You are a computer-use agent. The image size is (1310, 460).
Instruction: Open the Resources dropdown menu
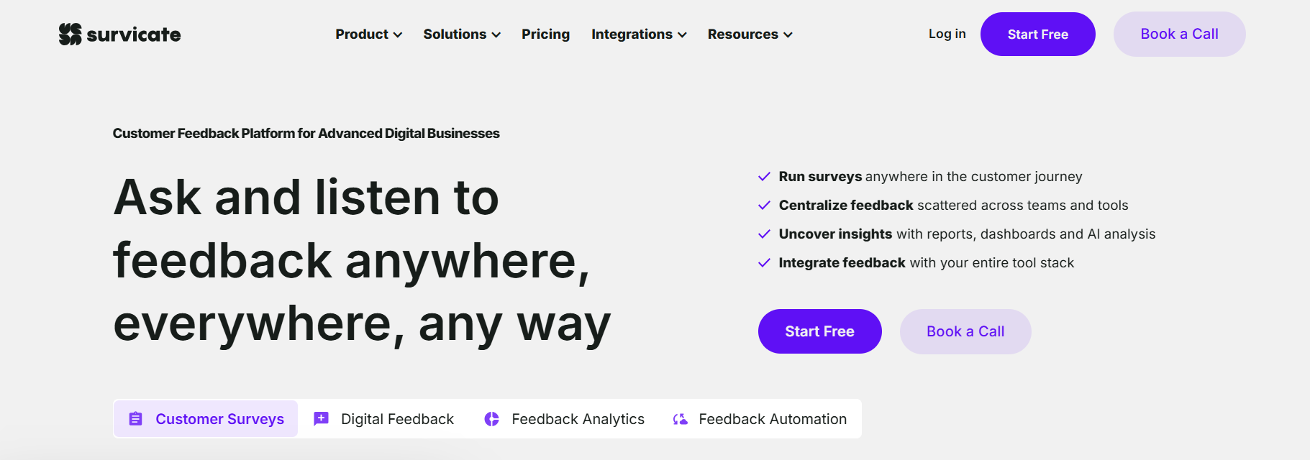[x=750, y=34]
